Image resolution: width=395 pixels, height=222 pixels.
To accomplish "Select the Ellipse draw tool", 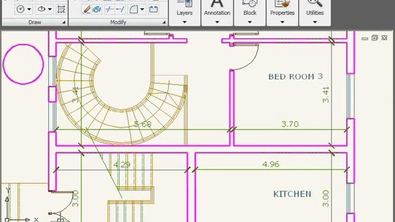I will (x=41, y=9).
